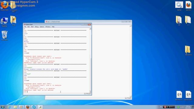Click the first 'Traceback (most recent call last)' line
This screenshot has height=109, width=194.
pyautogui.click(x=38, y=56)
